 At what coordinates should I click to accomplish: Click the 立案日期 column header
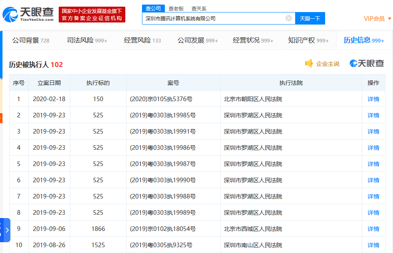click(x=49, y=83)
